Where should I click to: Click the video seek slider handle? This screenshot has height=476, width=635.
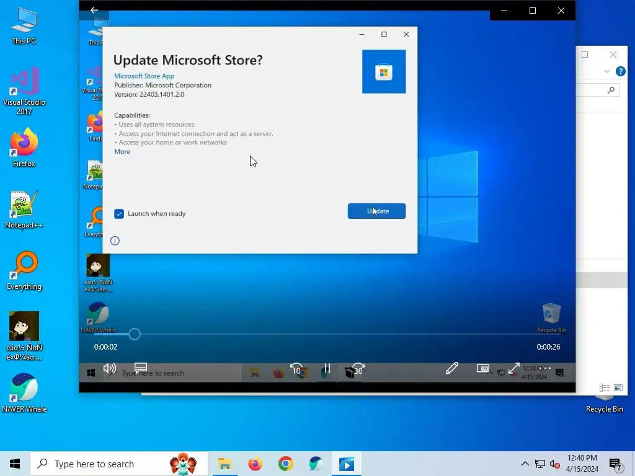tap(135, 334)
